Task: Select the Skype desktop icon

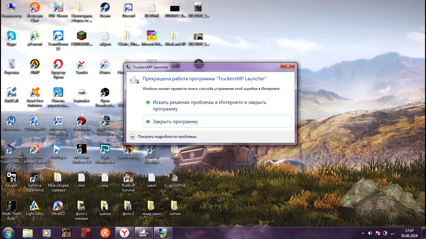Action: tap(12, 39)
